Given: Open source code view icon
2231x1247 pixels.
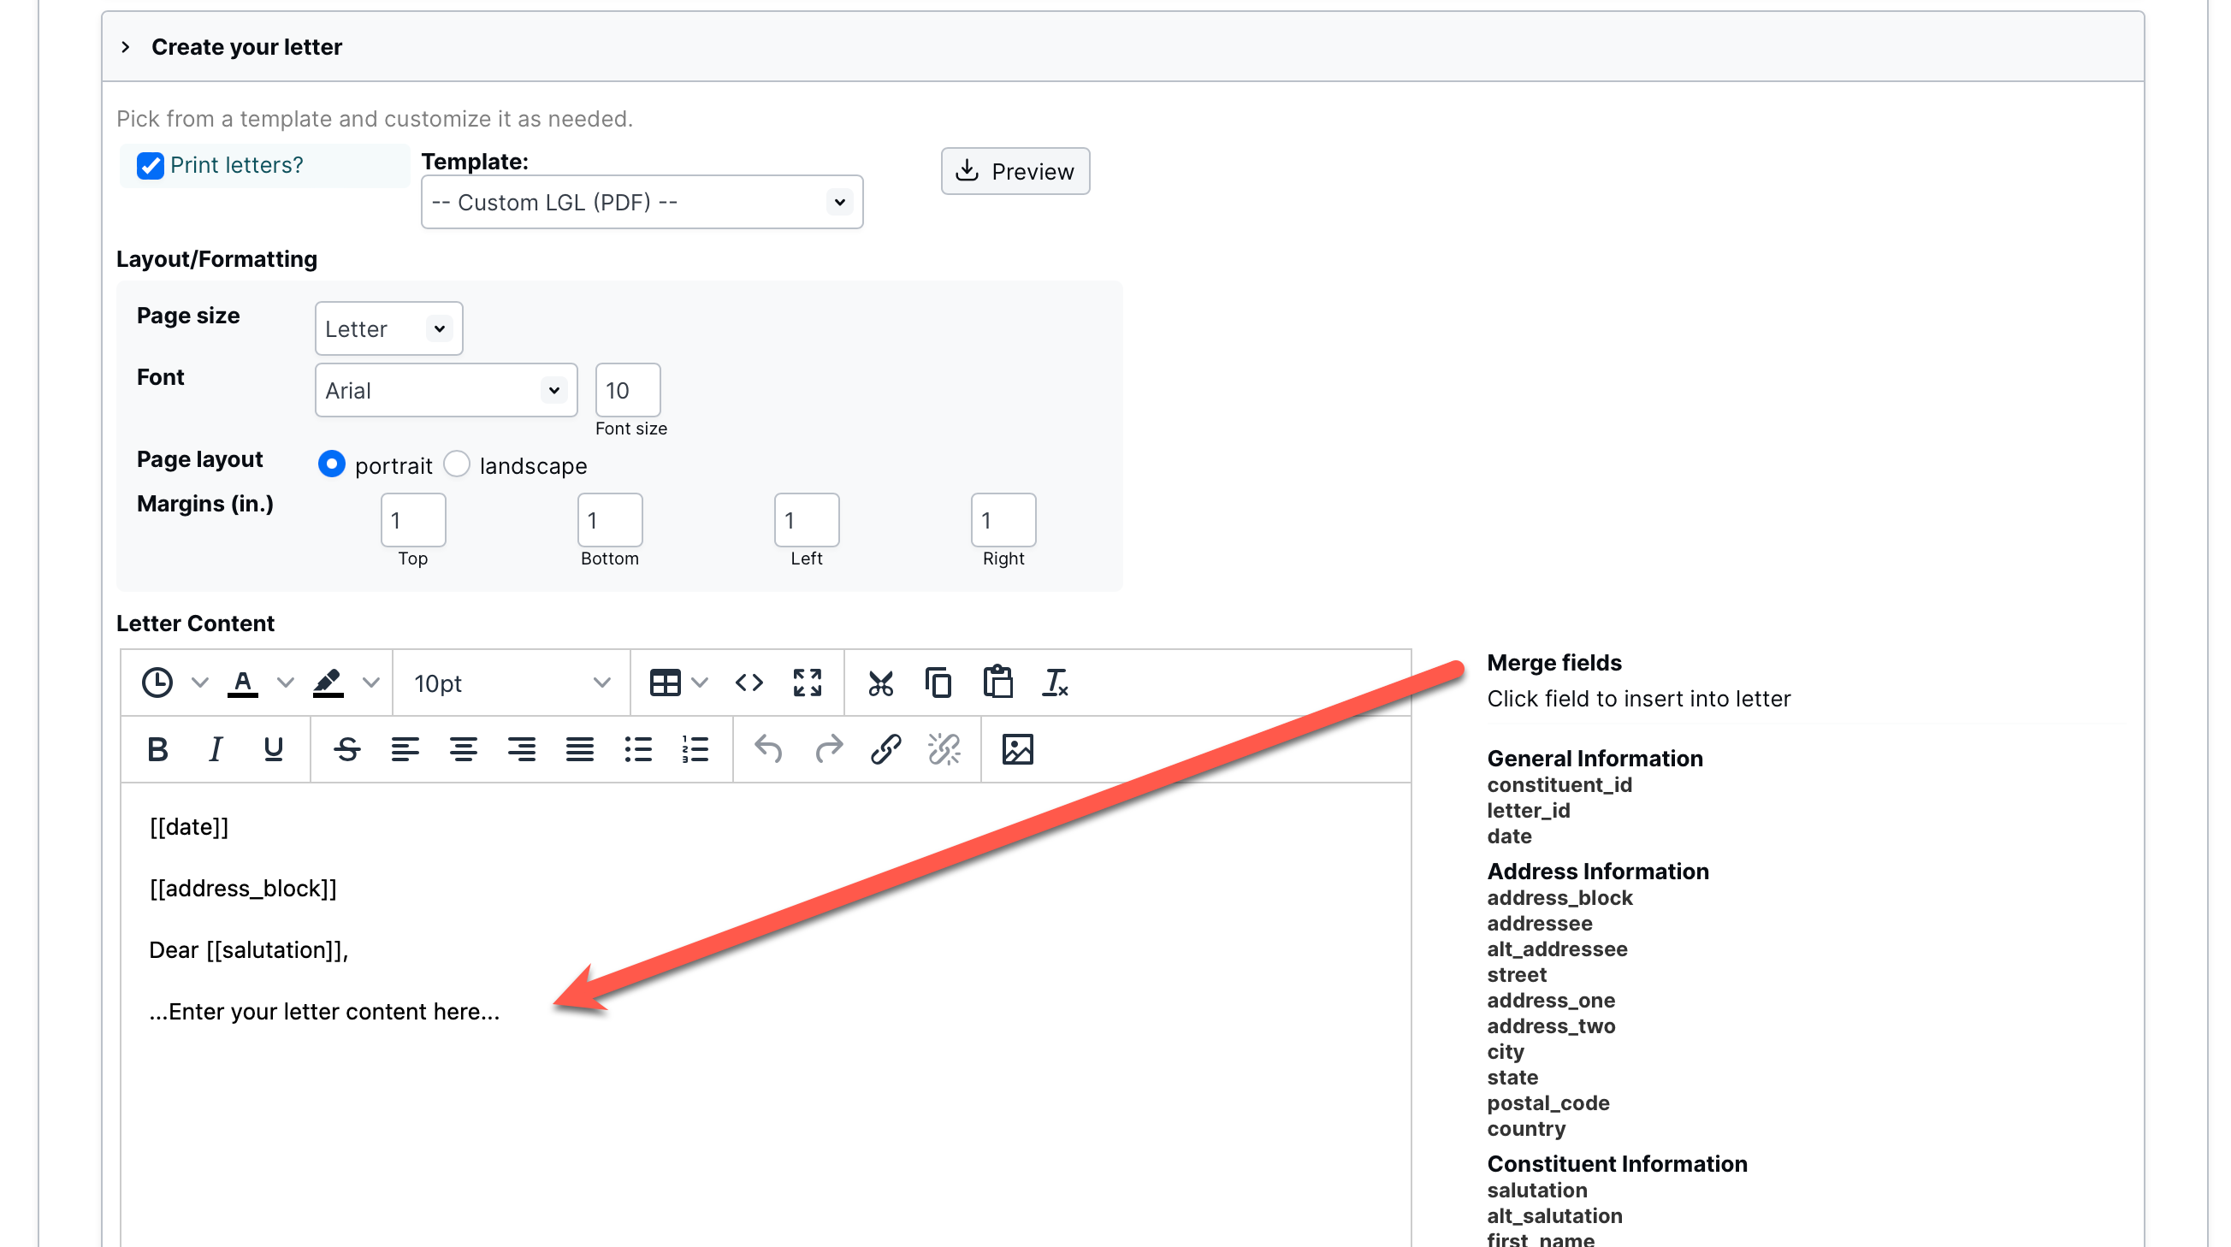Looking at the screenshot, I should coord(749,683).
